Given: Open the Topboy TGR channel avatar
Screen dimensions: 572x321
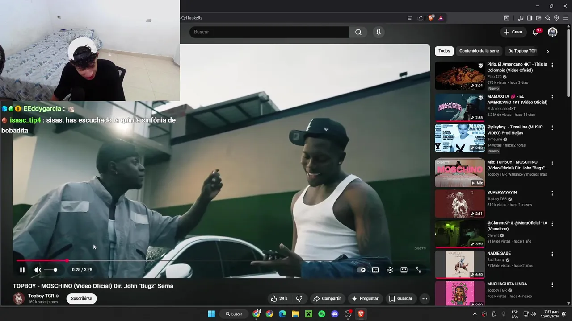Looking at the screenshot, I should point(19,299).
